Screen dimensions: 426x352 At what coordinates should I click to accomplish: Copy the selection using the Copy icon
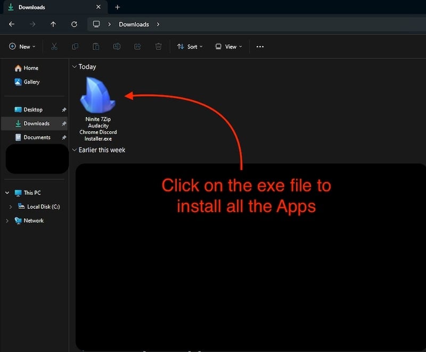point(75,47)
